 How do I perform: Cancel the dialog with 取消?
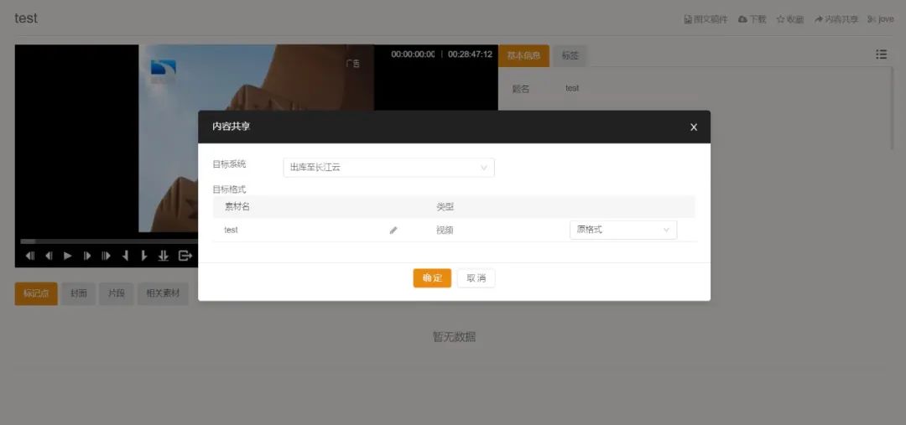click(x=476, y=277)
